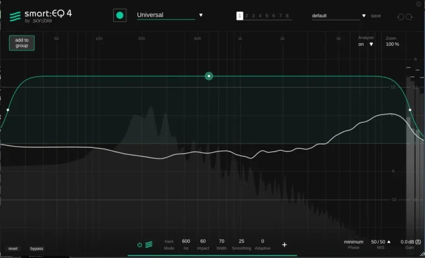Viewport: 425px width, 258px height.
Task: Select state slot 3
Action: click(x=253, y=16)
